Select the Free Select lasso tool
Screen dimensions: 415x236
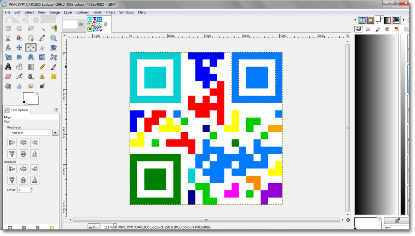click(31, 28)
